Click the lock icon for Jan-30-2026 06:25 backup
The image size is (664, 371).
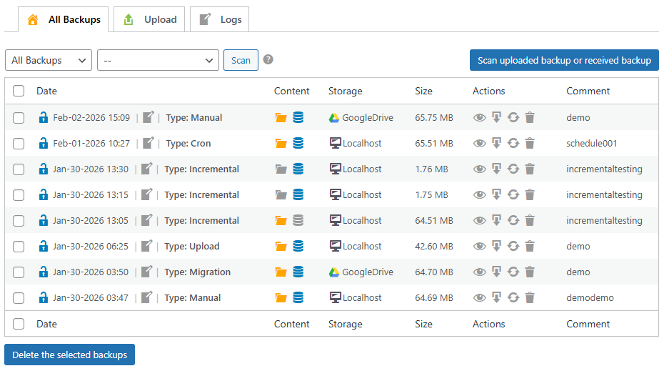pos(43,246)
